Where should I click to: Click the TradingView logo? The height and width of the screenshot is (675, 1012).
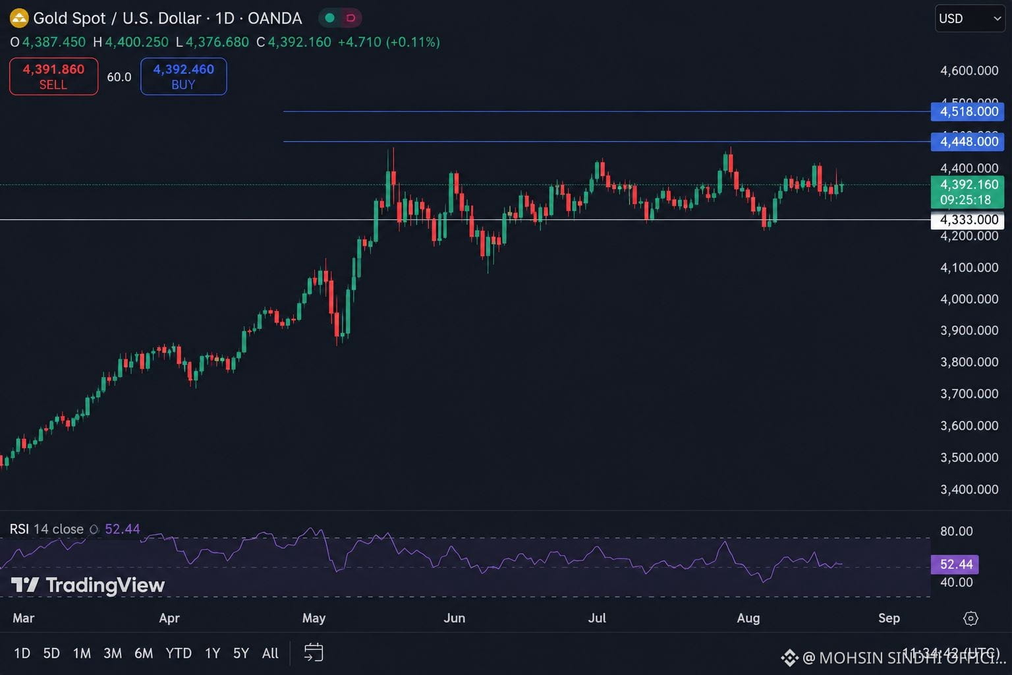click(88, 585)
